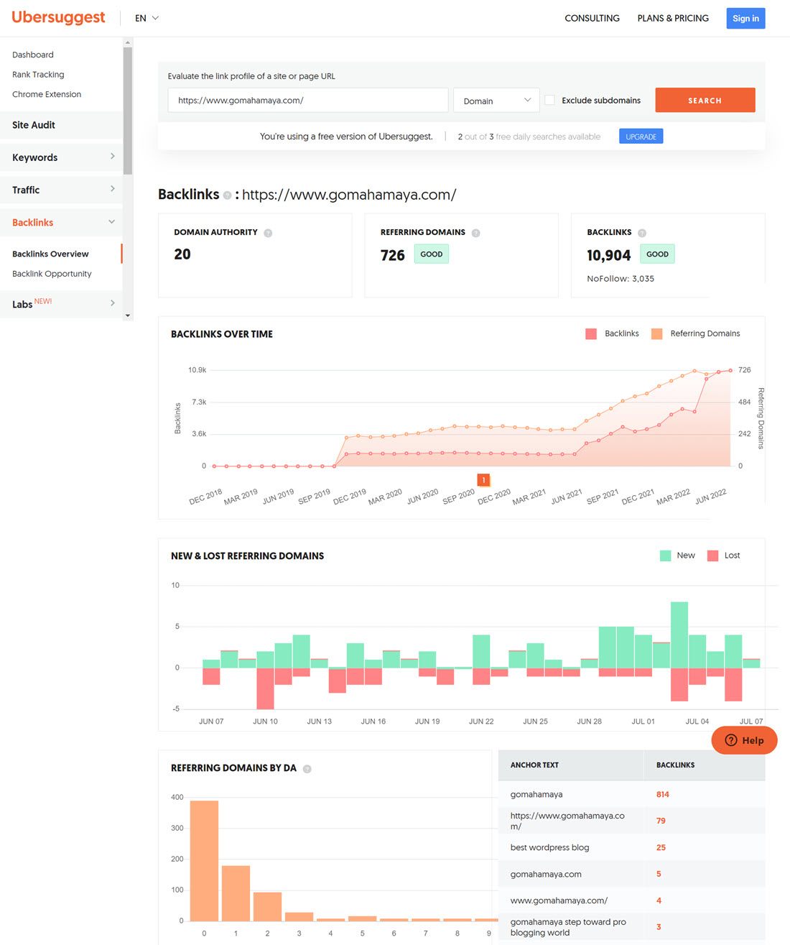The image size is (790, 945).
Task: Click the sidebar scroll up arrow
Action: click(x=128, y=42)
